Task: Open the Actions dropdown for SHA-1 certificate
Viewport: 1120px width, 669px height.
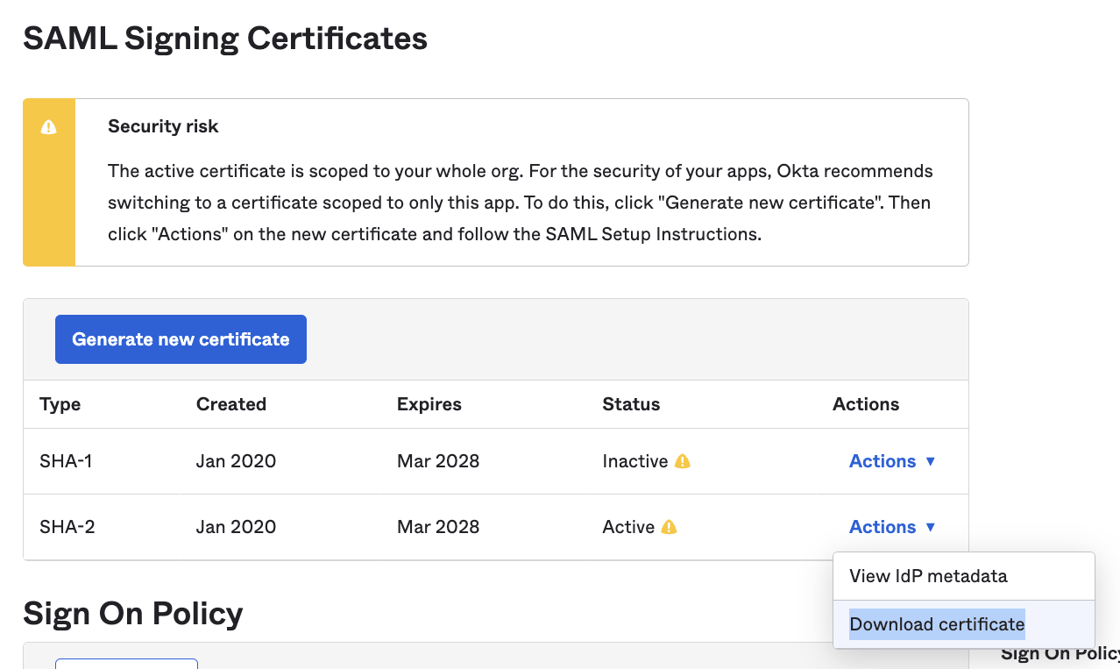Action: 892,461
